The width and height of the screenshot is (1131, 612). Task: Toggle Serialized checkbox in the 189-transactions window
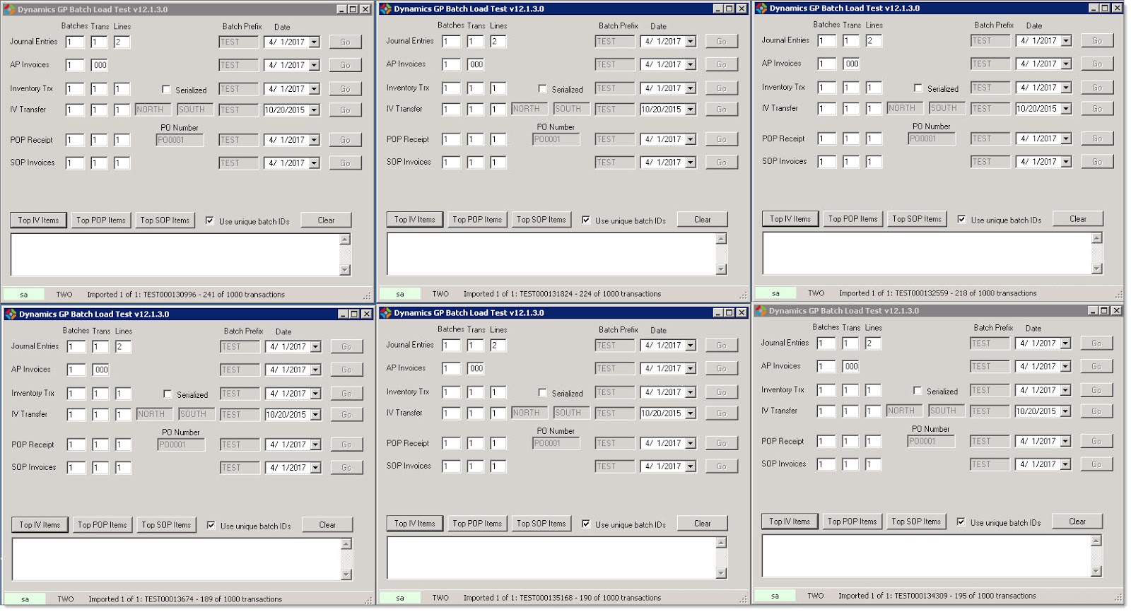point(168,394)
